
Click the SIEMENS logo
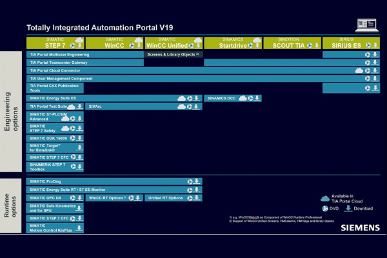(361, 228)
